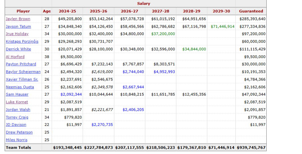Select Queta's blue $2,667,944 salary
The width and height of the screenshot is (302, 154).
(133, 87)
